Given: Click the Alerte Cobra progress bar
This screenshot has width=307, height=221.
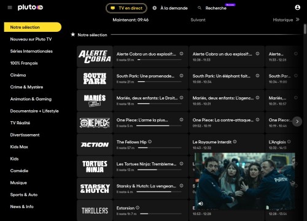Looking at the screenshot, I should click(160, 60).
